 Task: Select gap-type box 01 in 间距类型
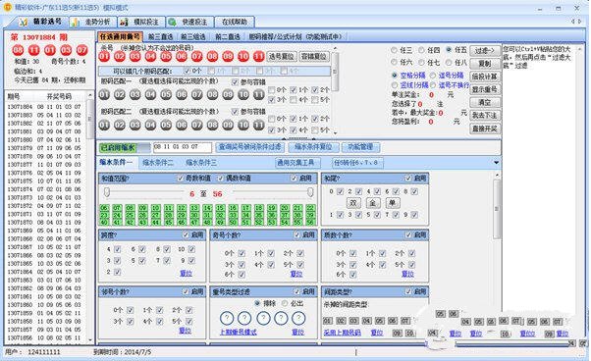(328, 321)
